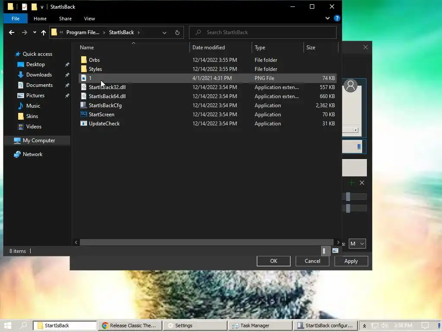Switch to the Home ribbon tab
The width and height of the screenshot is (442, 332).
(x=40, y=19)
